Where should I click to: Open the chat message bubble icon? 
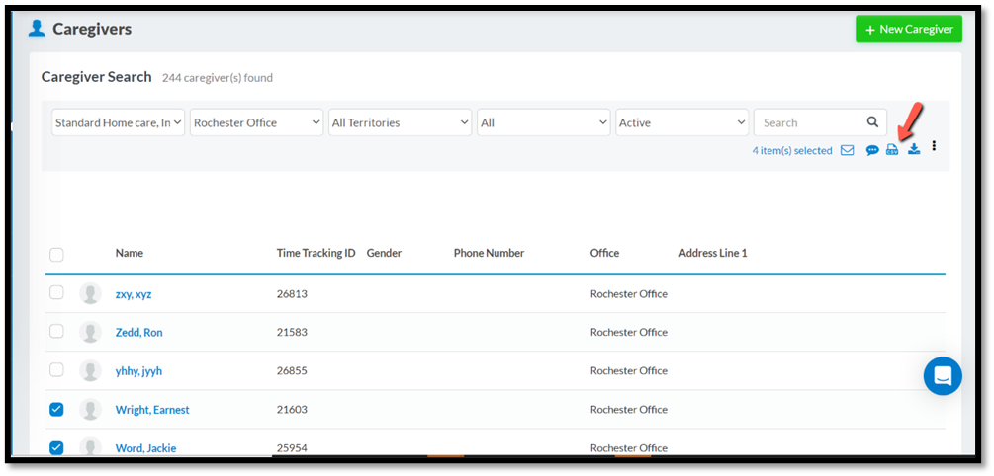click(872, 150)
